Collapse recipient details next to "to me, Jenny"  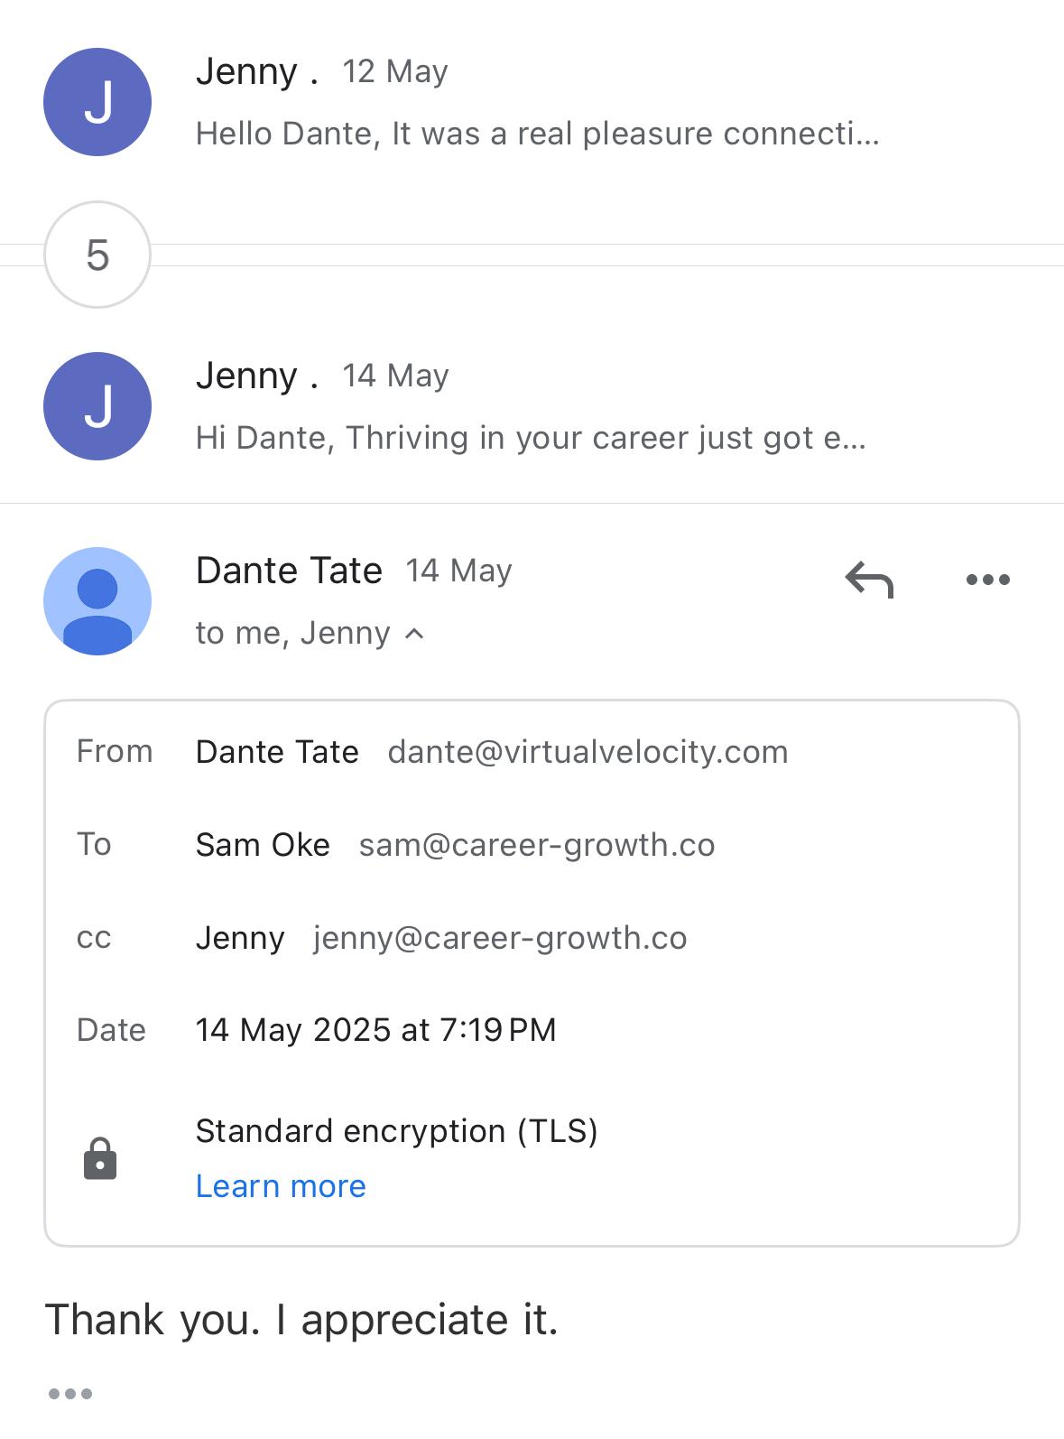[x=414, y=634]
